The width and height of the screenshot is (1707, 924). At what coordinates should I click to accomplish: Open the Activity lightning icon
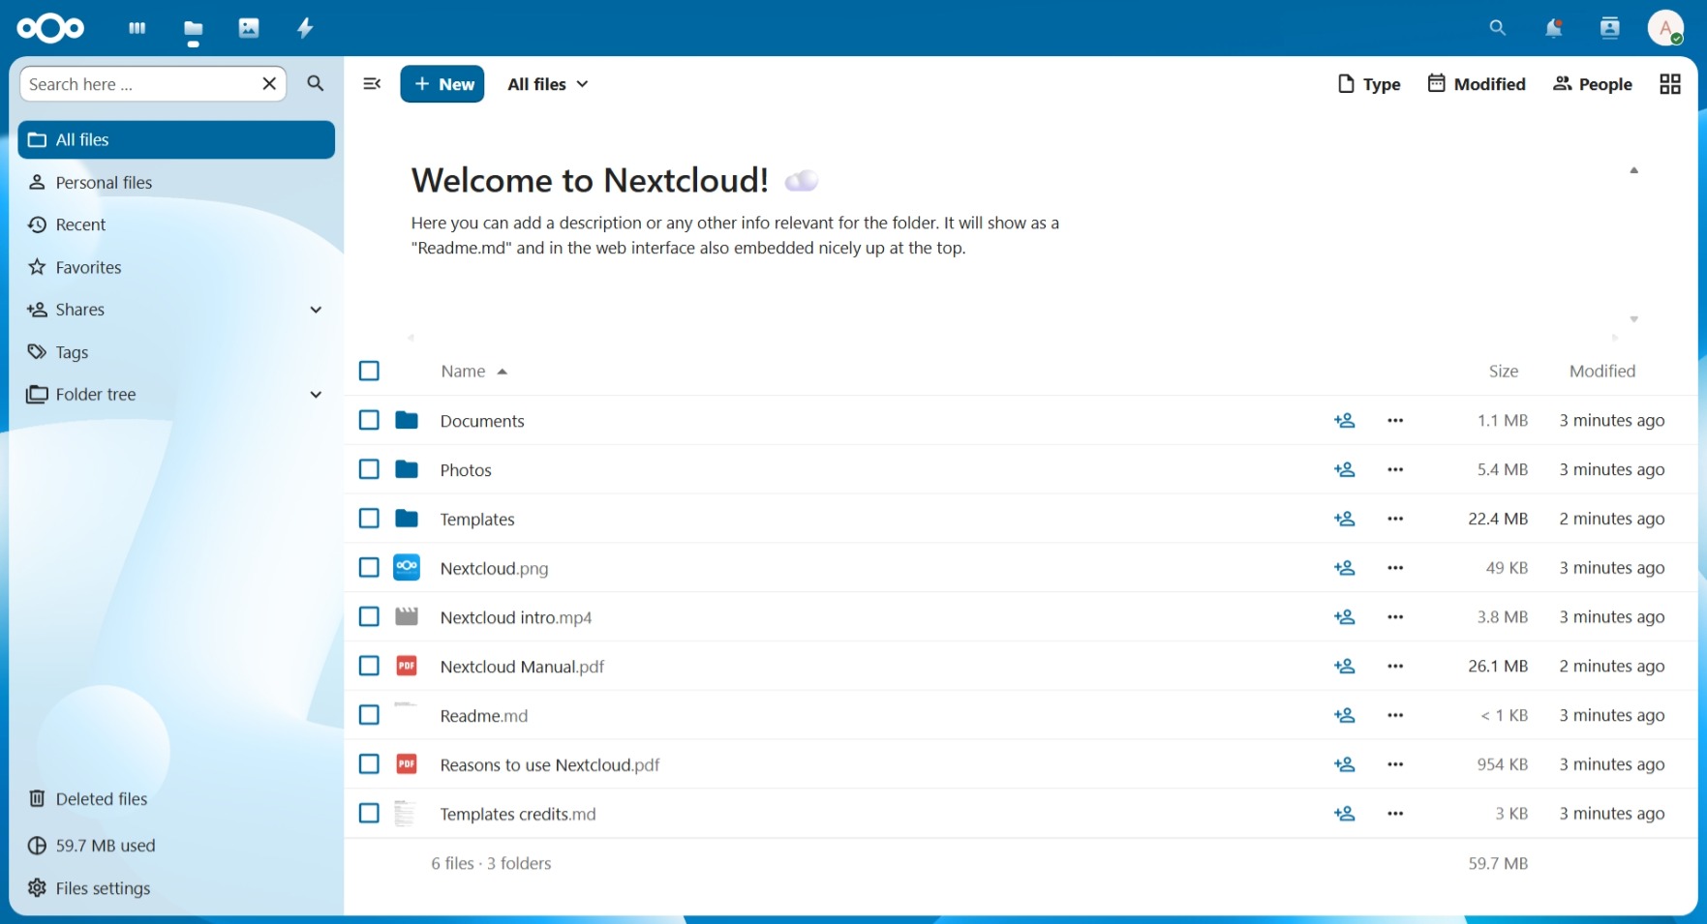(x=305, y=28)
